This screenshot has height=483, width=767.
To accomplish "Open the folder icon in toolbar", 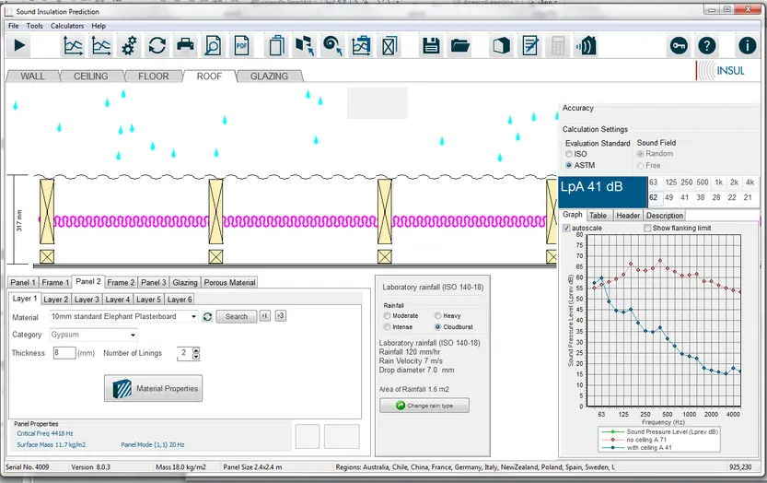I will (x=459, y=45).
